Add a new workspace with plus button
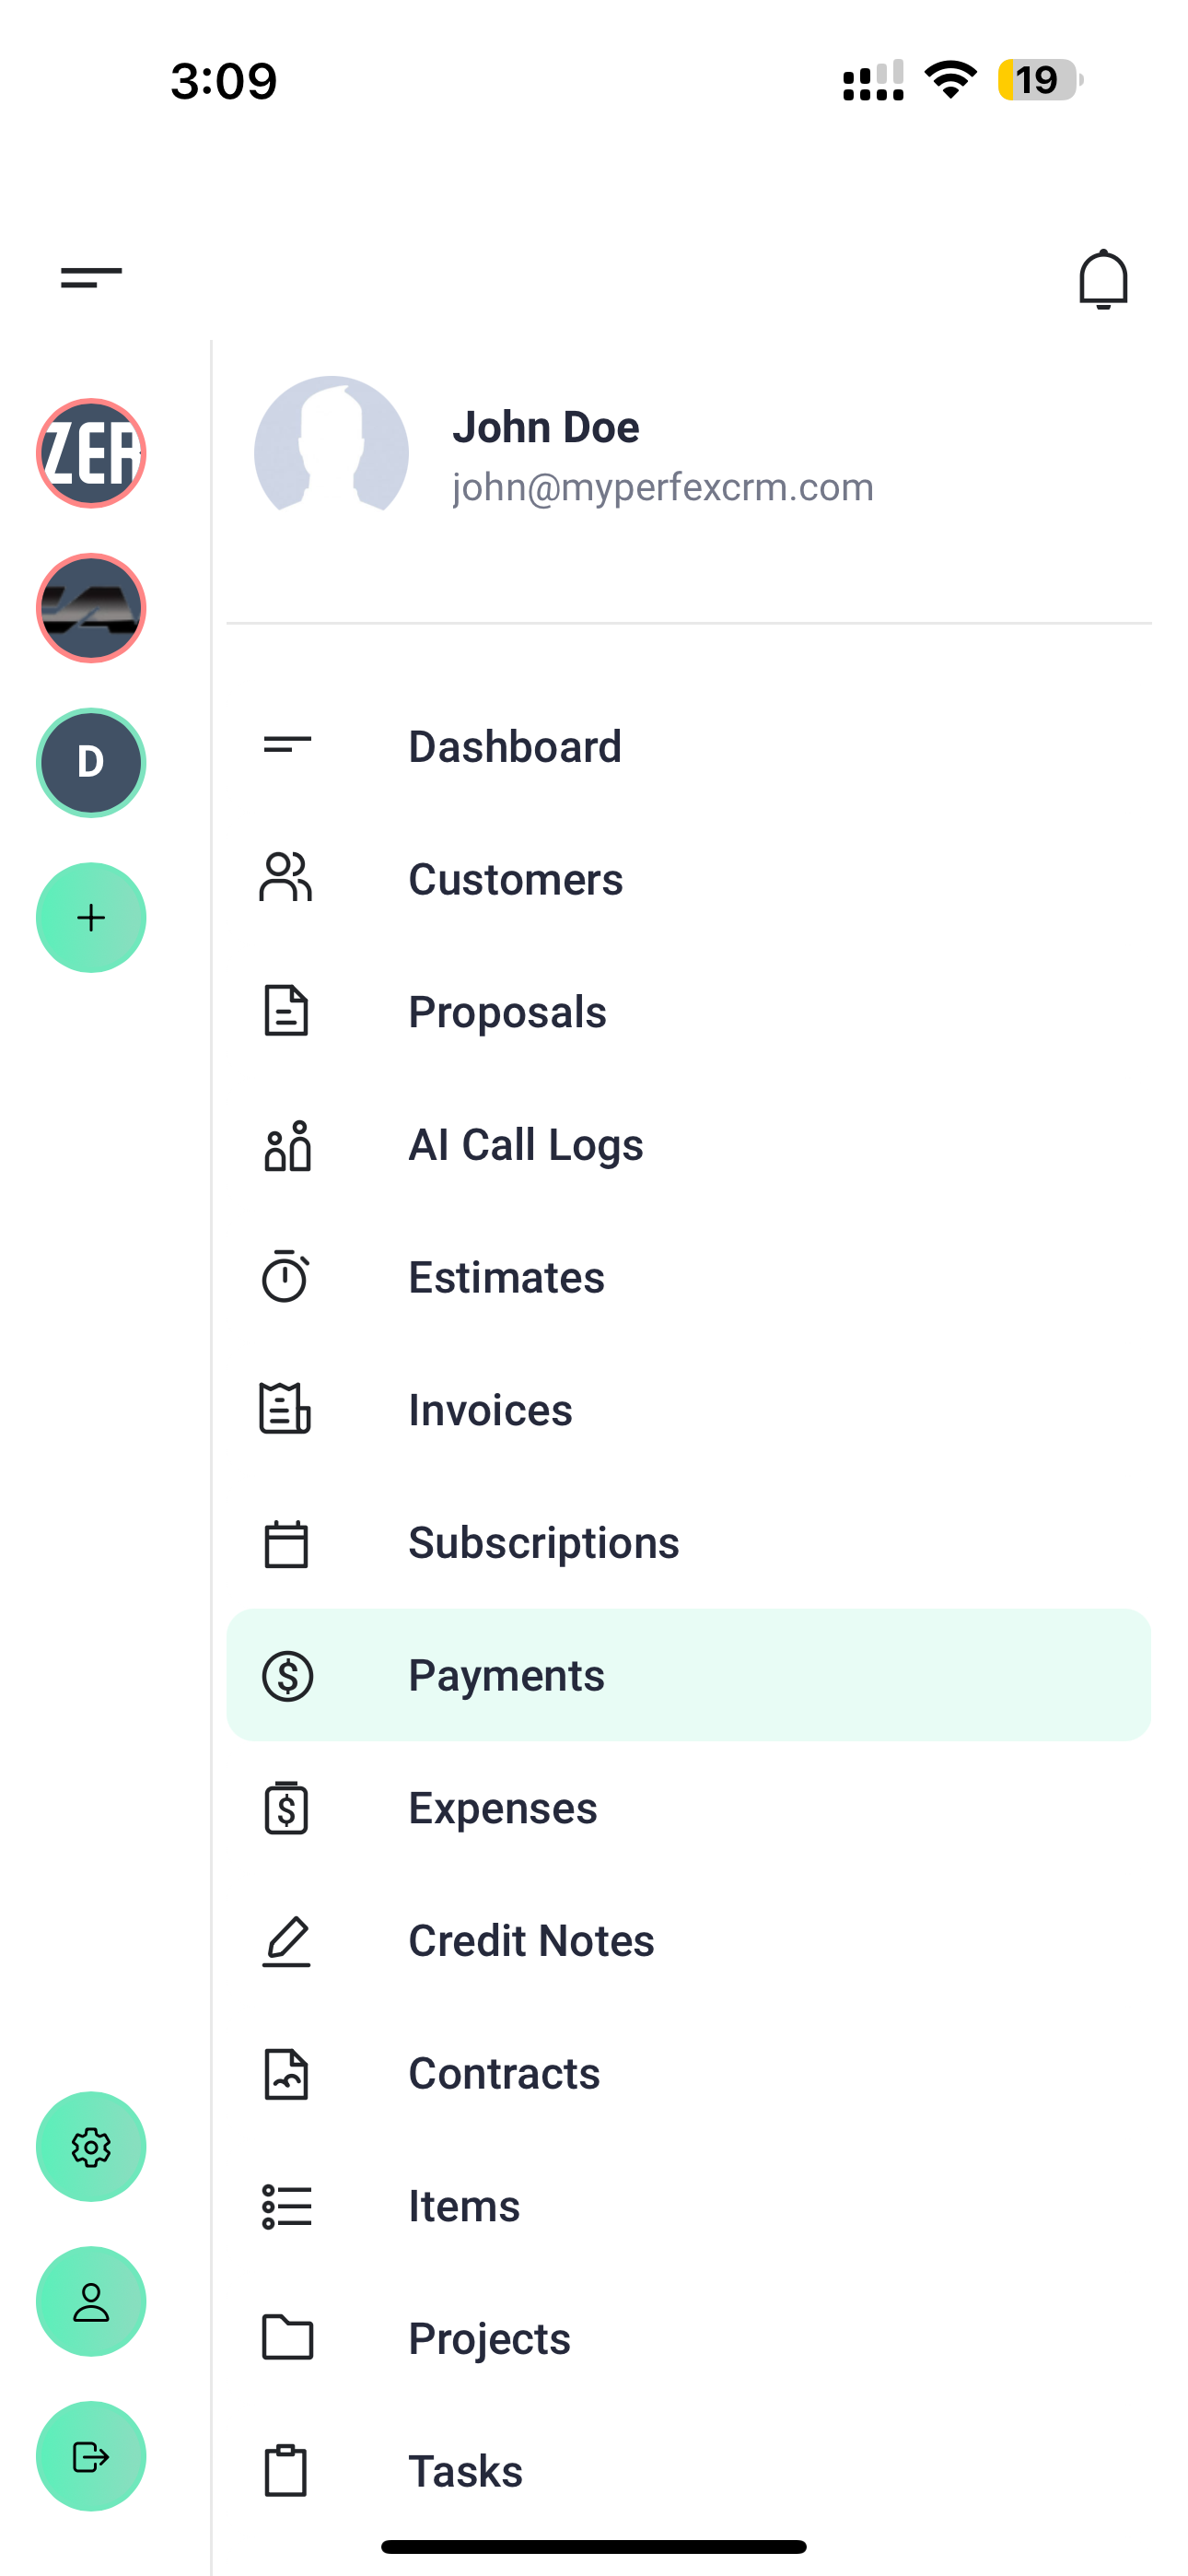 coord(91,917)
